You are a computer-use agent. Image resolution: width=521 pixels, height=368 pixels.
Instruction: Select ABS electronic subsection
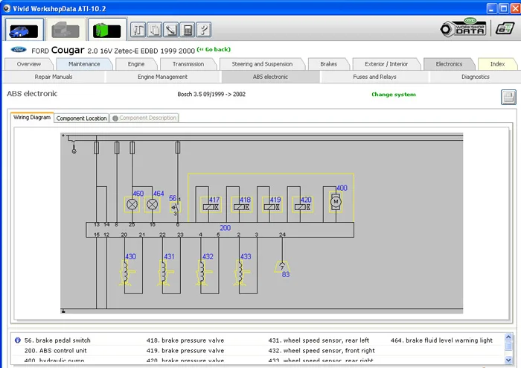(x=270, y=77)
